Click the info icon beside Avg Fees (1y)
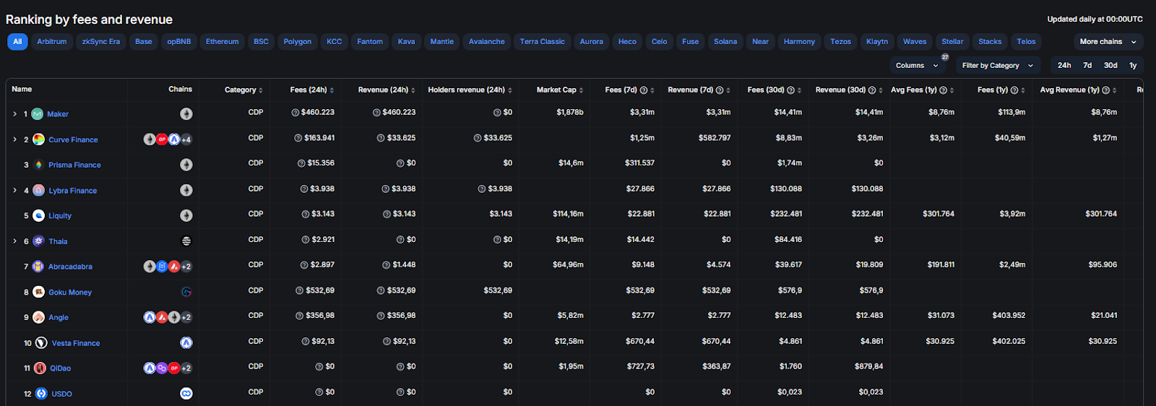Viewport: 1156px width, 406px height. [x=944, y=90]
